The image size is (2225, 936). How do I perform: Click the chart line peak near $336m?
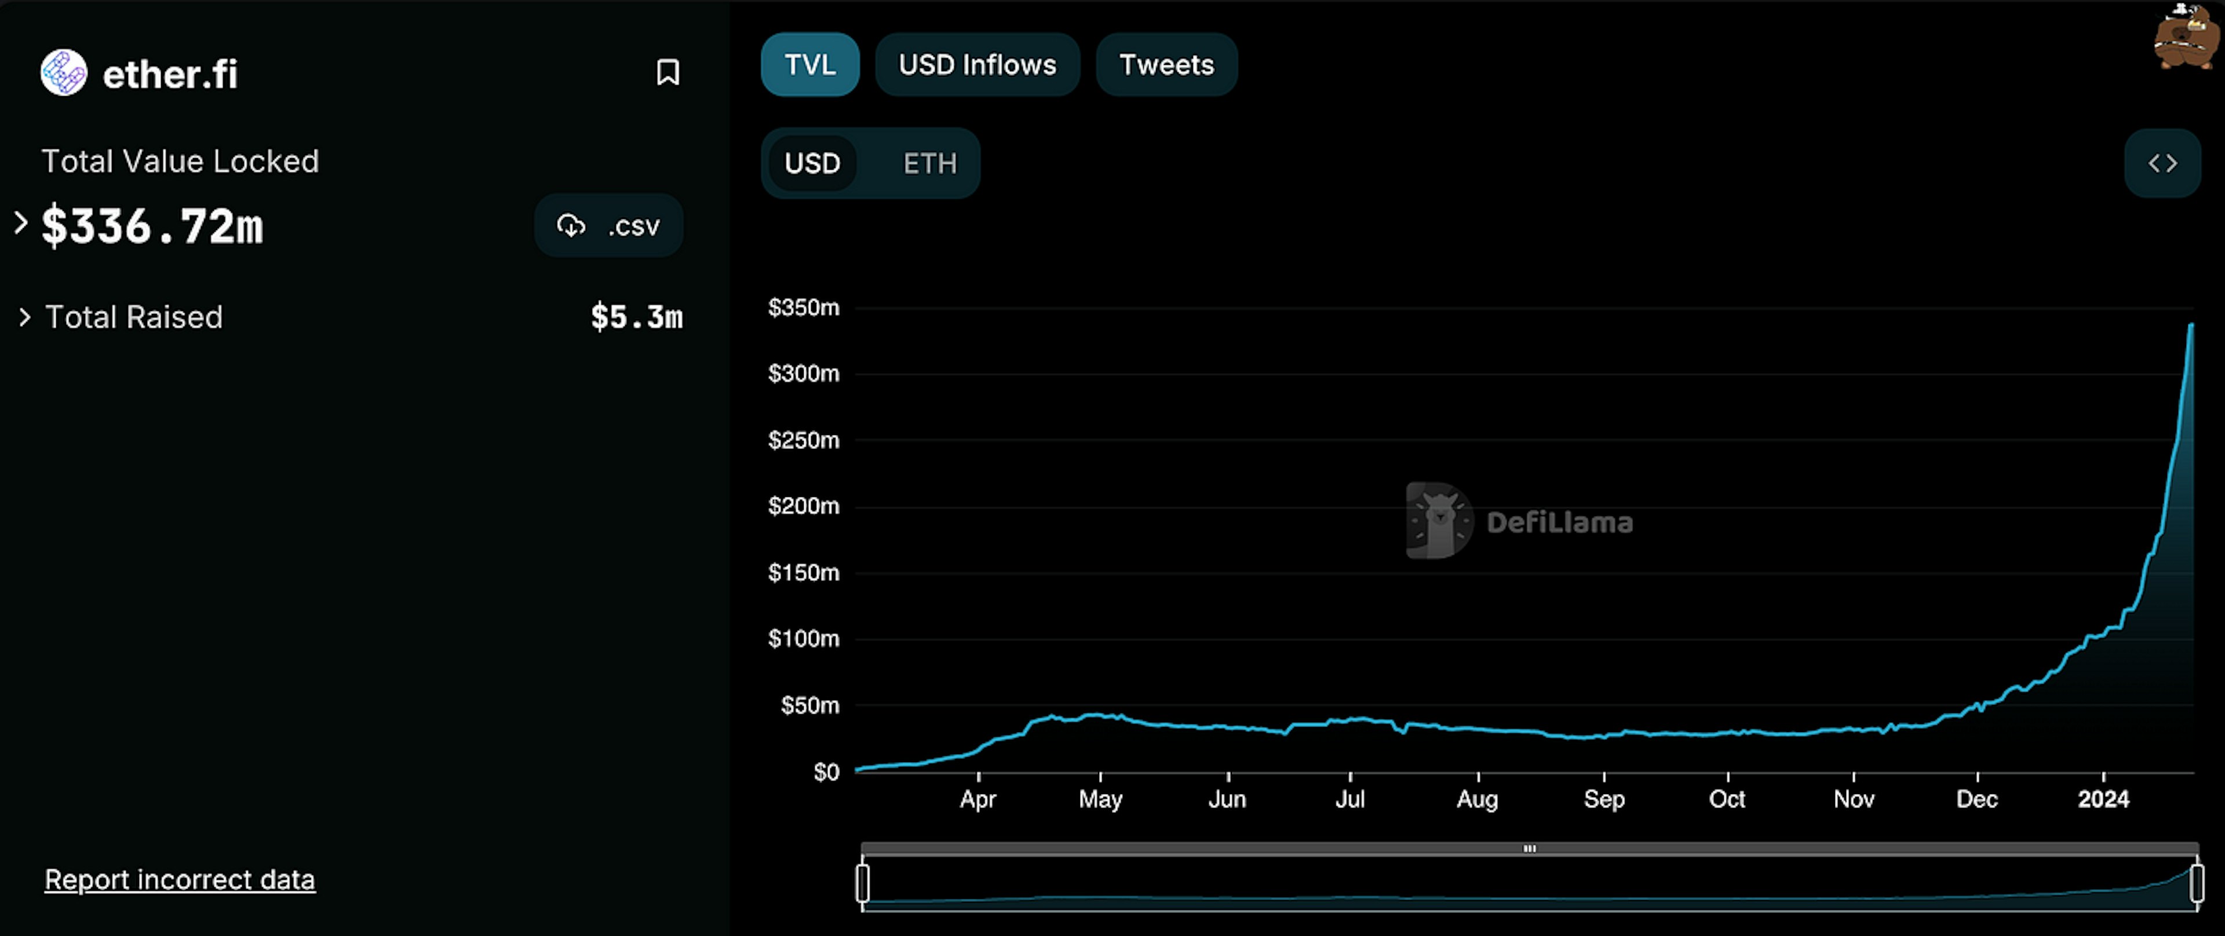[2191, 326]
